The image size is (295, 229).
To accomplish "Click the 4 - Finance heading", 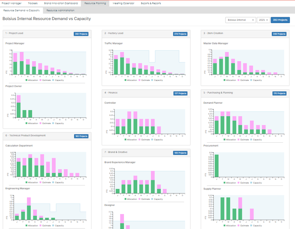I will point(111,93).
